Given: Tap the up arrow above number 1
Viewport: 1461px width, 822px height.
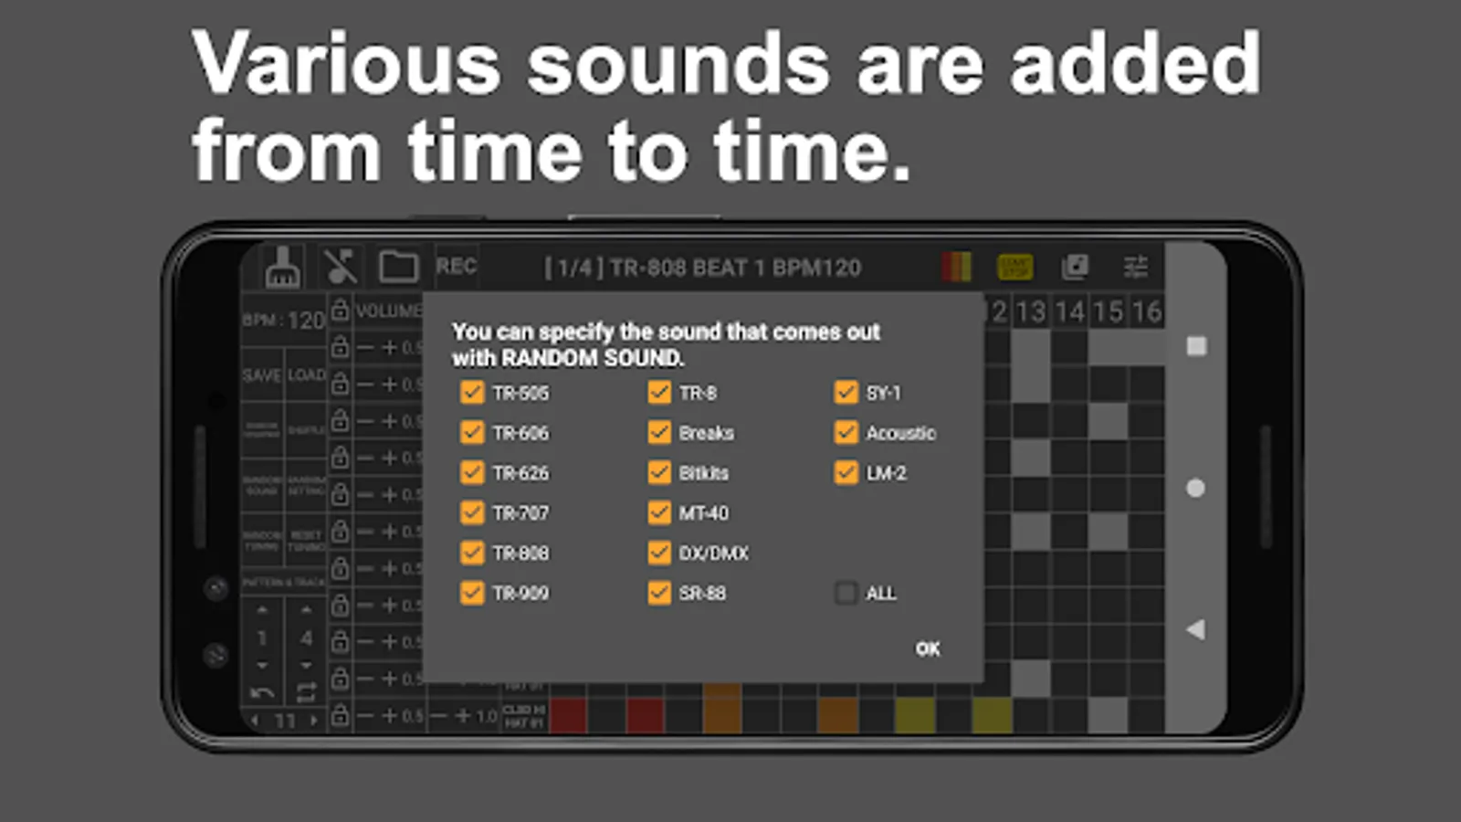Looking at the screenshot, I should 262,609.
